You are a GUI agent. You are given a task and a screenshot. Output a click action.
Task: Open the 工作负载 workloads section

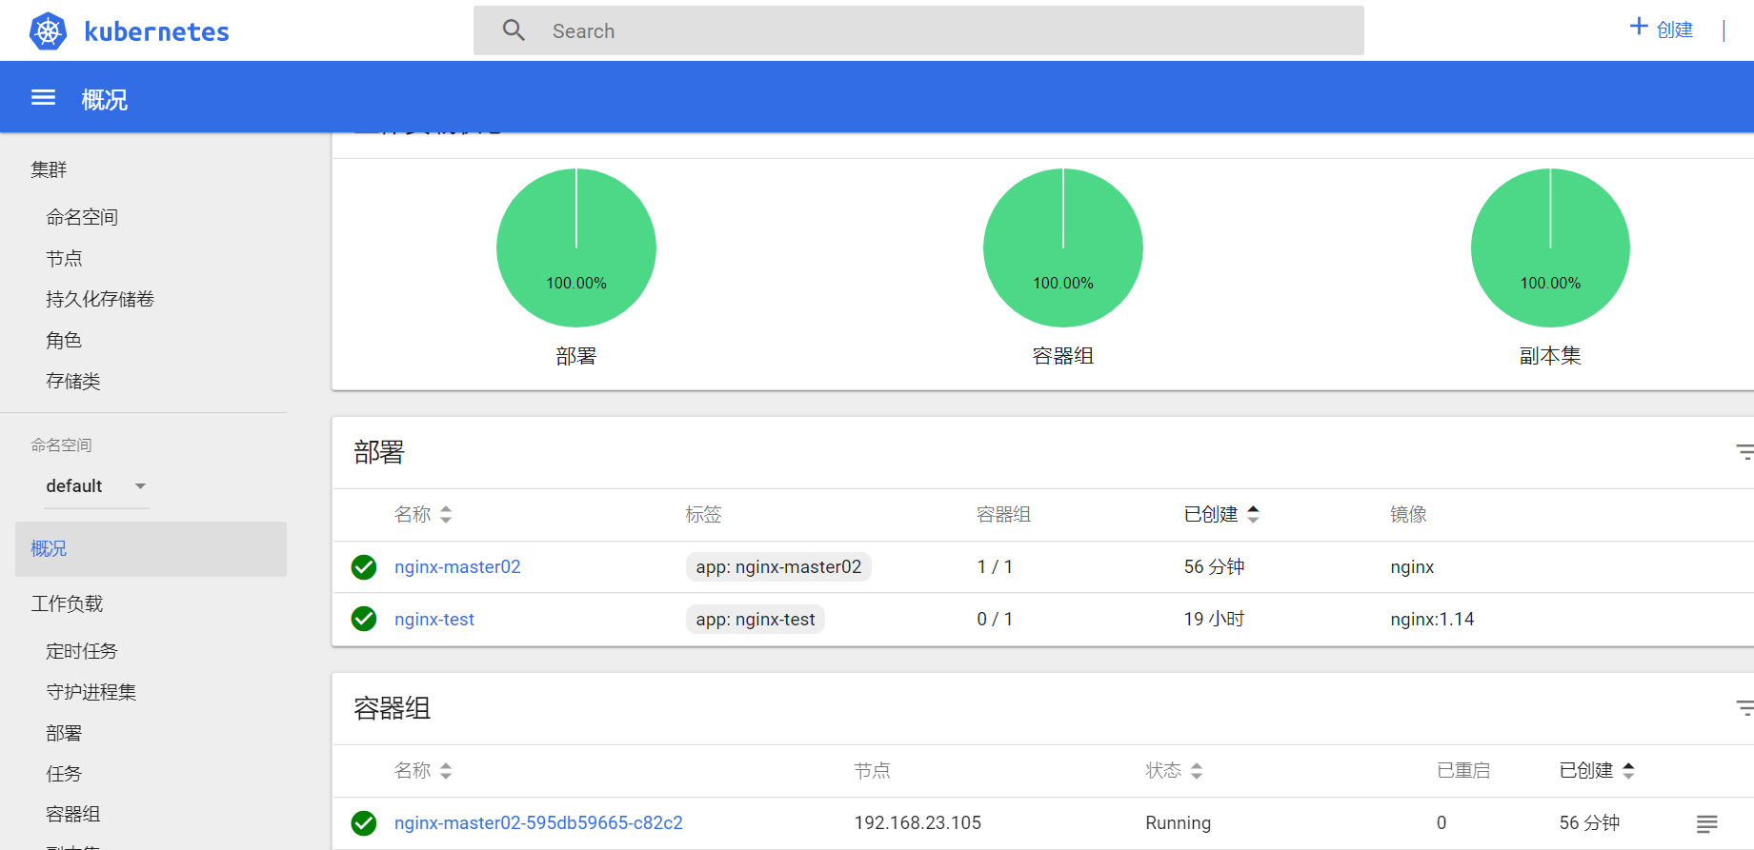coord(67,603)
